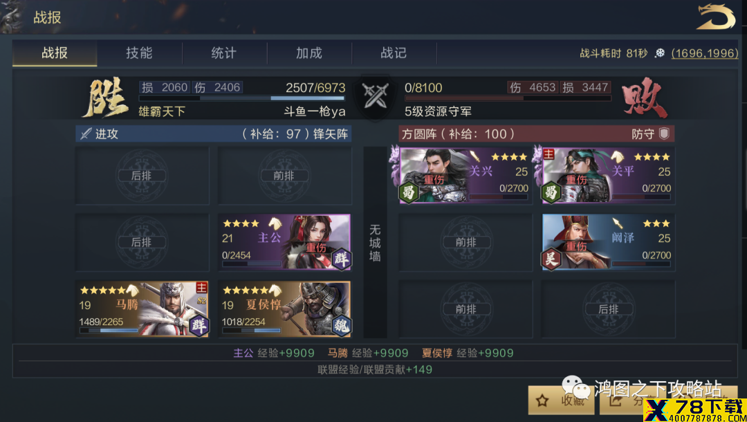
Task: Click the 群 faction badge on 马腾
Action: [199, 326]
